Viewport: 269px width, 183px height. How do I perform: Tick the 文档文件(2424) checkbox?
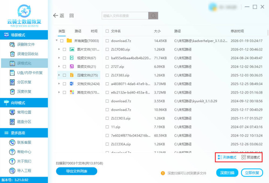coord(64,84)
